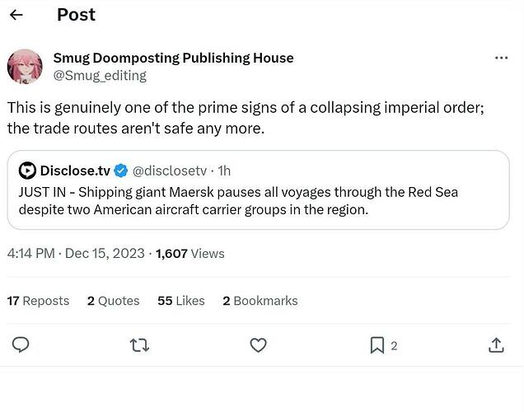Click the back arrow icon
Viewport: 524px width, 412px height.
(16, 15)
